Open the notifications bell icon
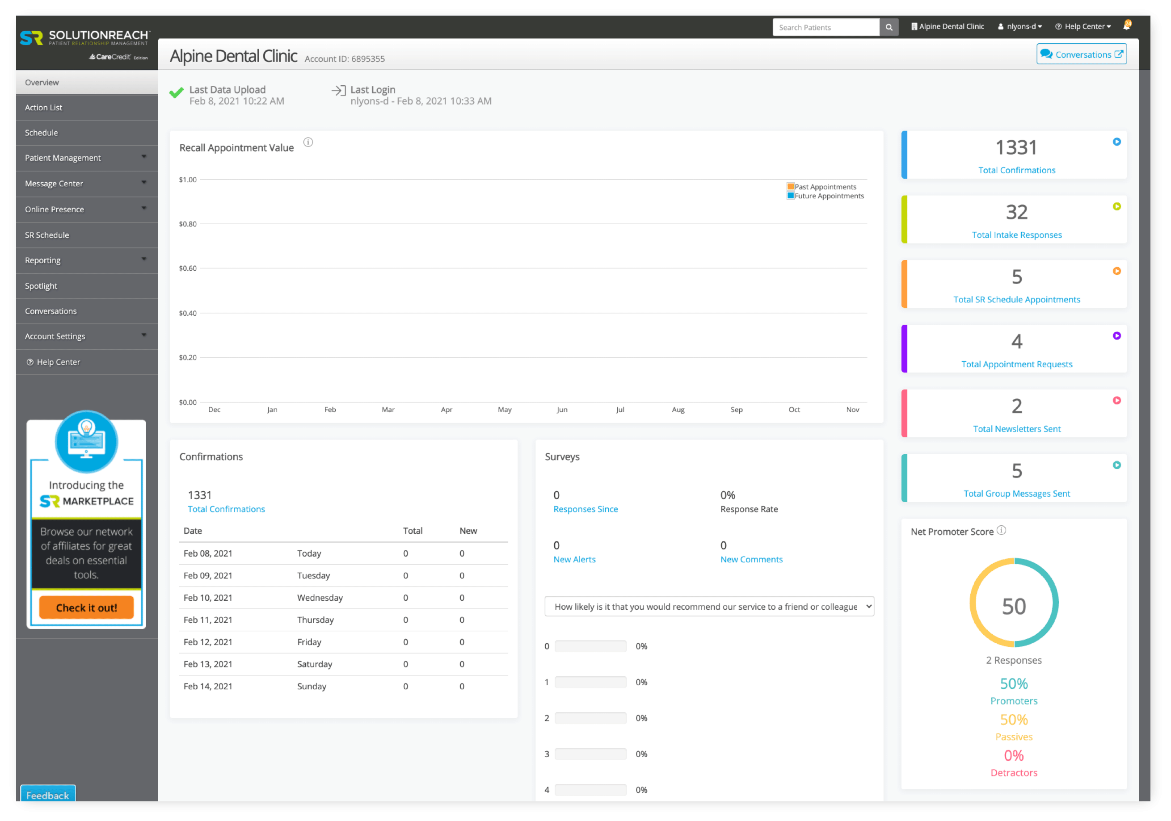Screen dimensions: 1171x821 [1127, 25]
